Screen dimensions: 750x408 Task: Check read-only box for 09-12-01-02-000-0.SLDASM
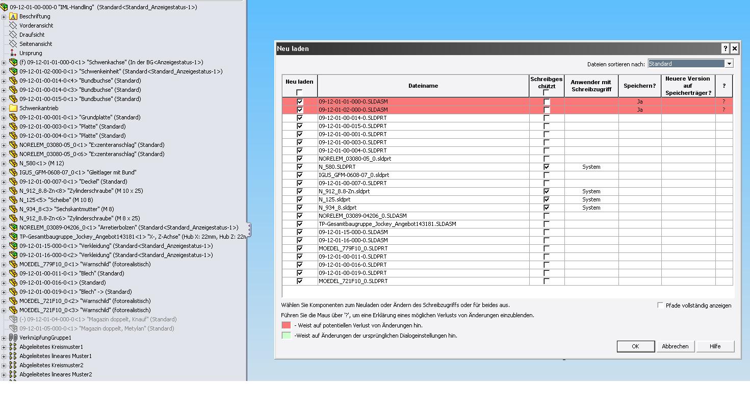coord(547,110)
